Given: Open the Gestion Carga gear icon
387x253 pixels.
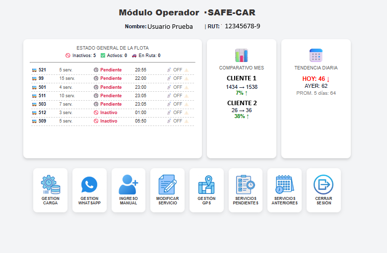Looking at the screenshot, I should point(50,185).
